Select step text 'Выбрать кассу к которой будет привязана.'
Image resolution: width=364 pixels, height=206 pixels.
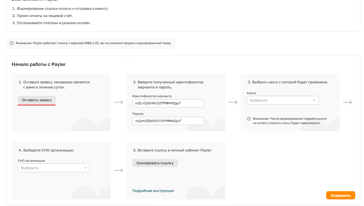pyautogui.click(x=290, y=82)
